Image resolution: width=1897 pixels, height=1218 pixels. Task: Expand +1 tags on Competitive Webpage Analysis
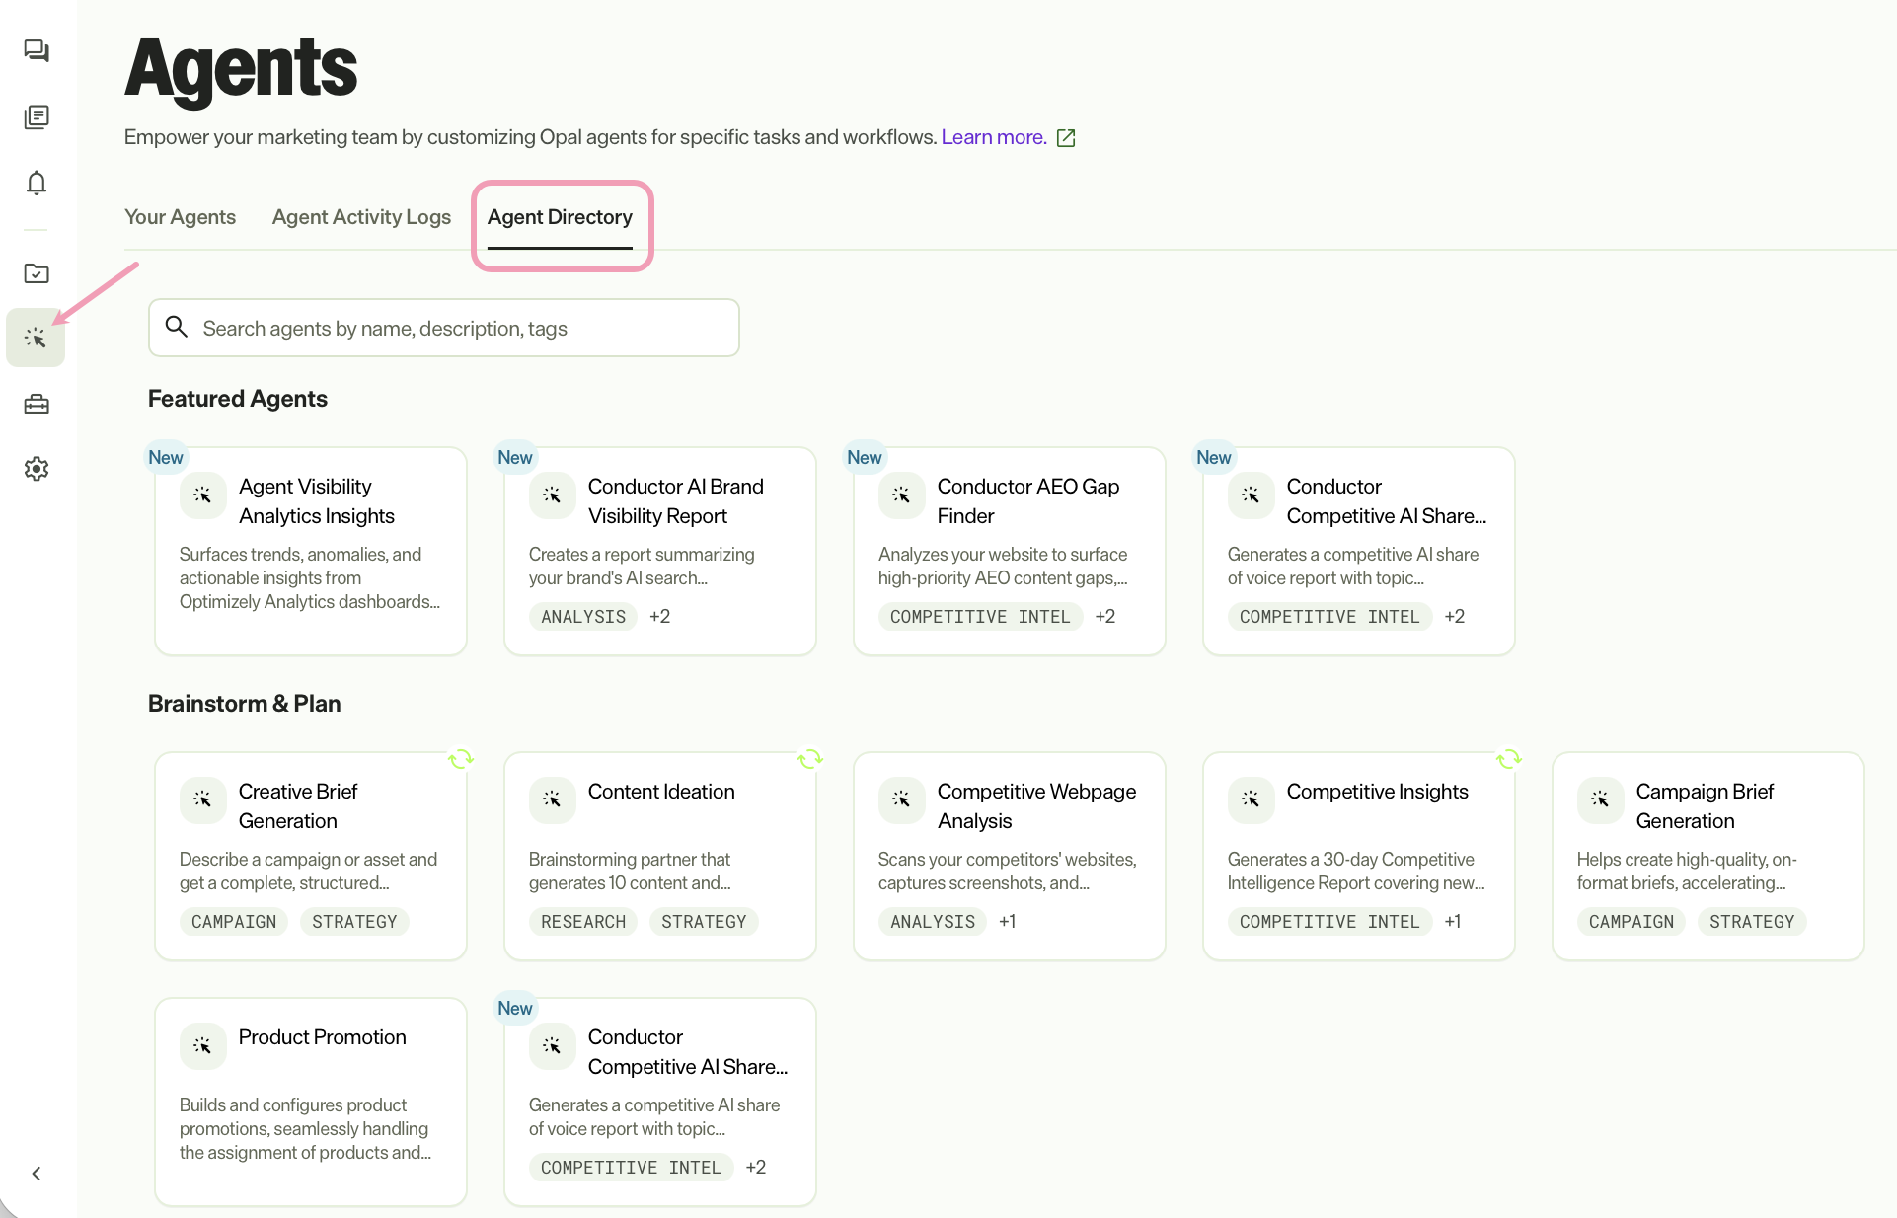point(1007,922)
